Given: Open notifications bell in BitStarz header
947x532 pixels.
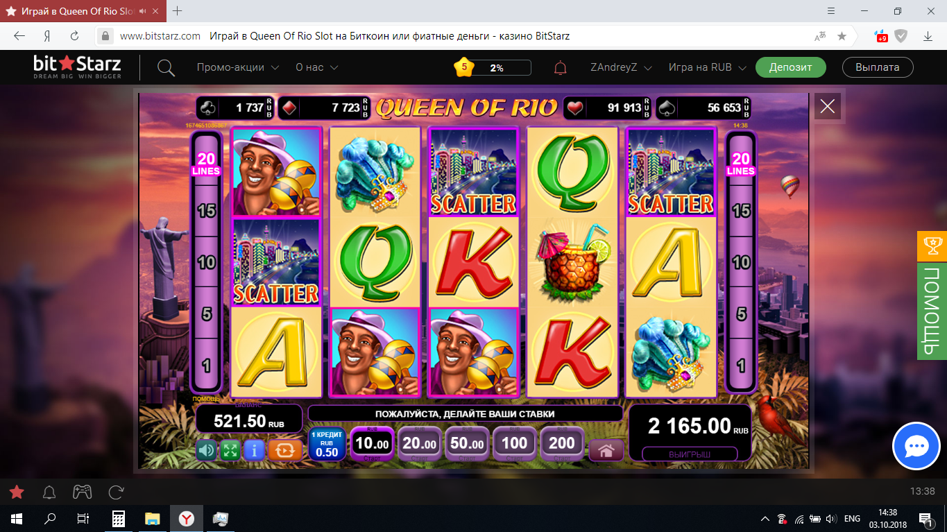Looking at the screenshot, I should pyautogui.click(x=560, y=68).
